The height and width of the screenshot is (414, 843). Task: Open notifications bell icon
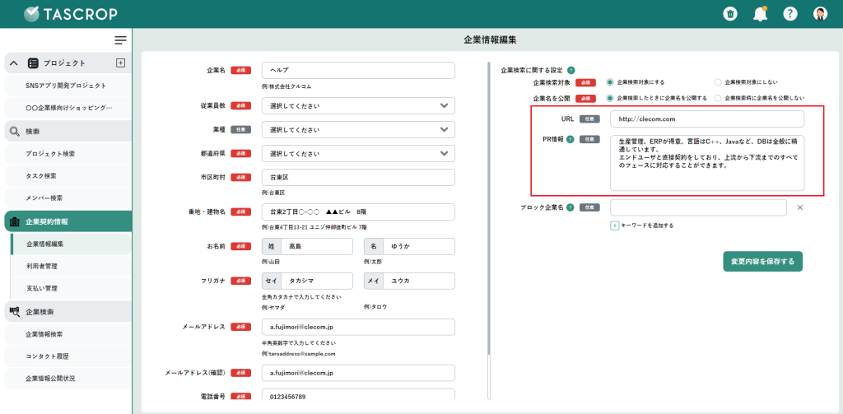coord(760,14)
